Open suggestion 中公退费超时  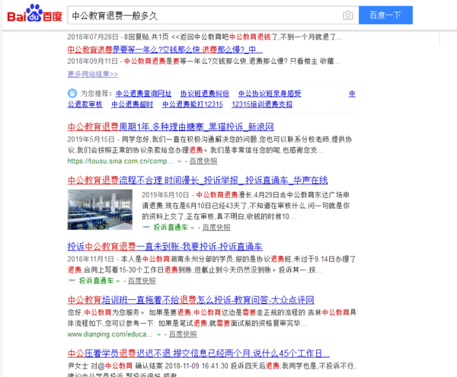pos(132,104)
